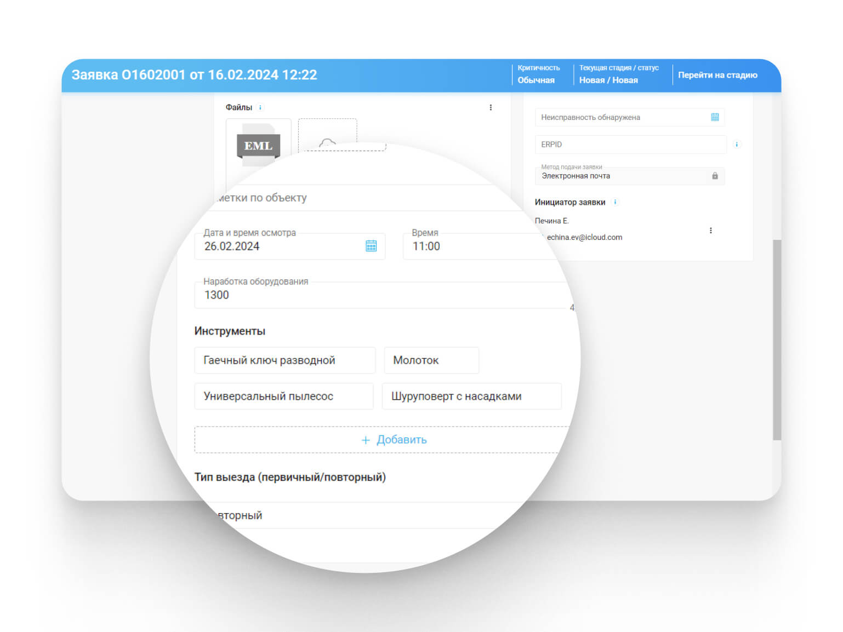Viewport: 843px width, 632px height.
Task: Select the Универсальный пылесос tool chip
Action: (x=284, y=396)
